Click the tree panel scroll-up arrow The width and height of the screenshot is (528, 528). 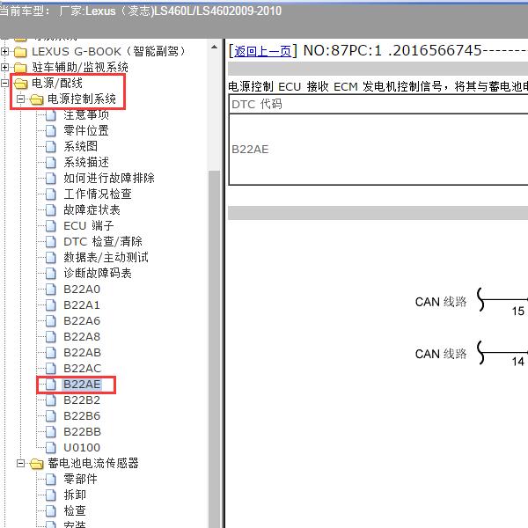pyautogui.click(x=214, y=48)
